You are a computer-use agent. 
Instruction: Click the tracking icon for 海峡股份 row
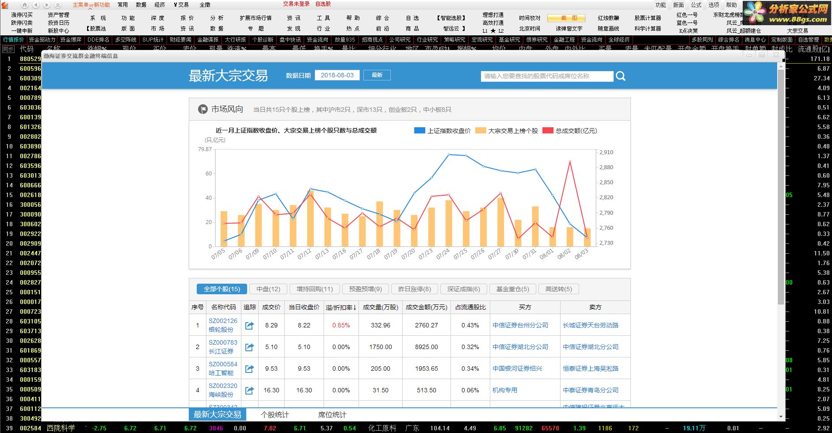(x=249, y=390)
